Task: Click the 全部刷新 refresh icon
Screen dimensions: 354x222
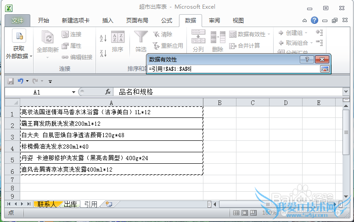Action: pyautogui.click(x=48, y=37)
